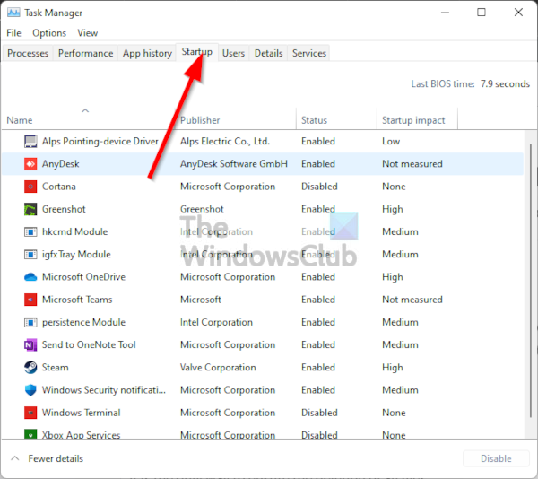
Task: Click the Alps Electric Co., Ltd. cell
Action: [225, 142]
